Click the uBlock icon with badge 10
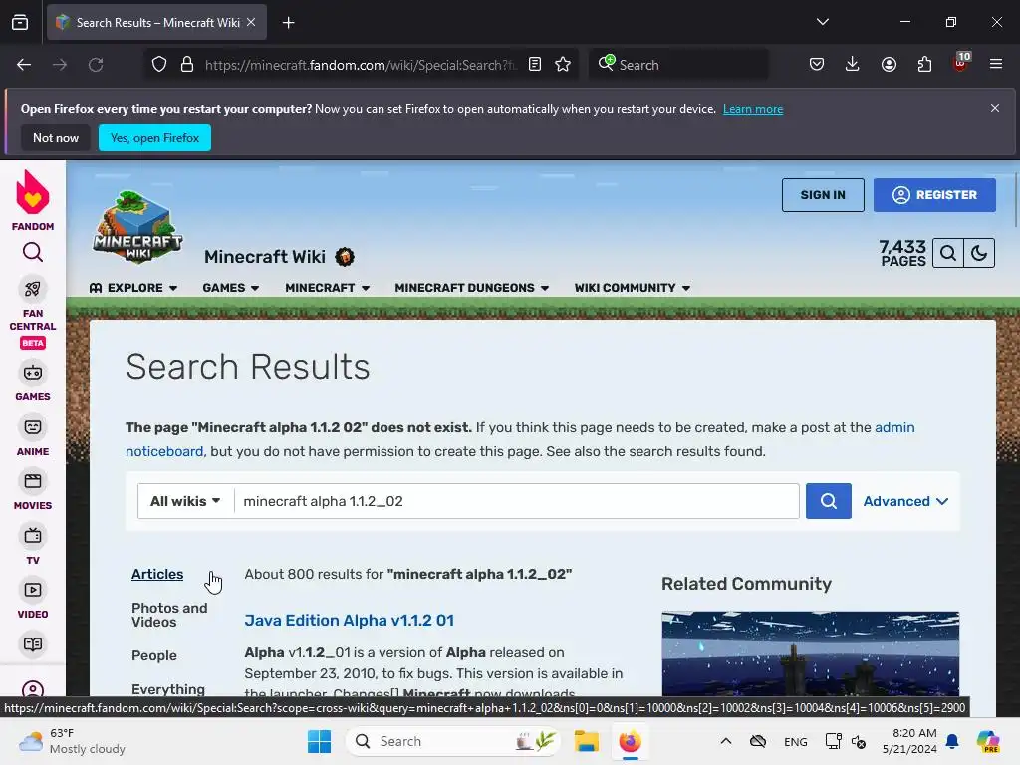Image resolution: width=1020 pixels, height=765 pixels. pos(961,63)
